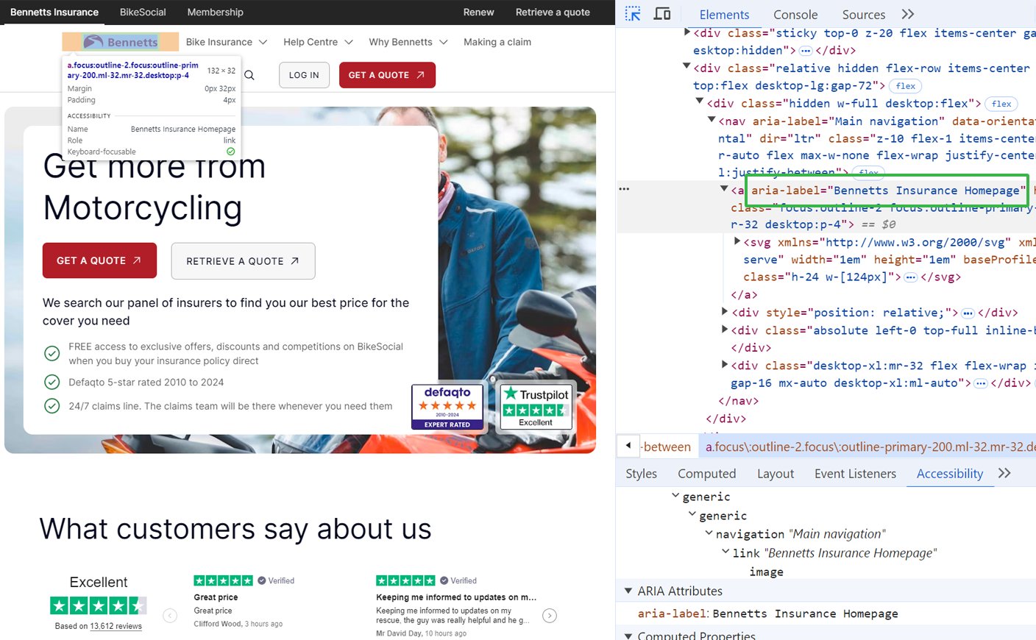
Task: Collapse the Main navigation accessibility tree node
Action: click(x=709, y=533)
